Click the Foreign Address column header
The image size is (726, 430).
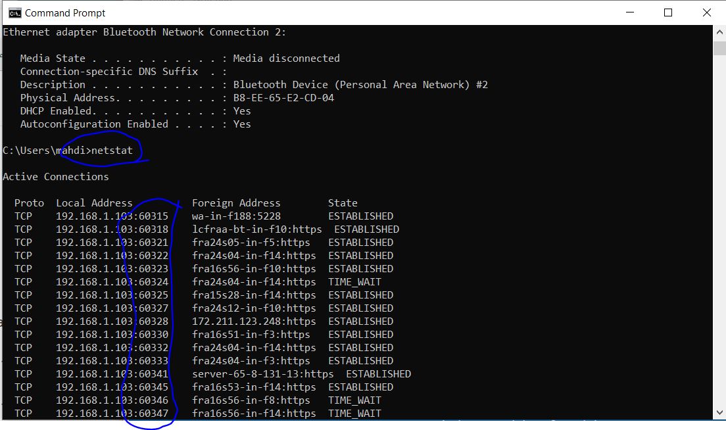tap(236, 203)
